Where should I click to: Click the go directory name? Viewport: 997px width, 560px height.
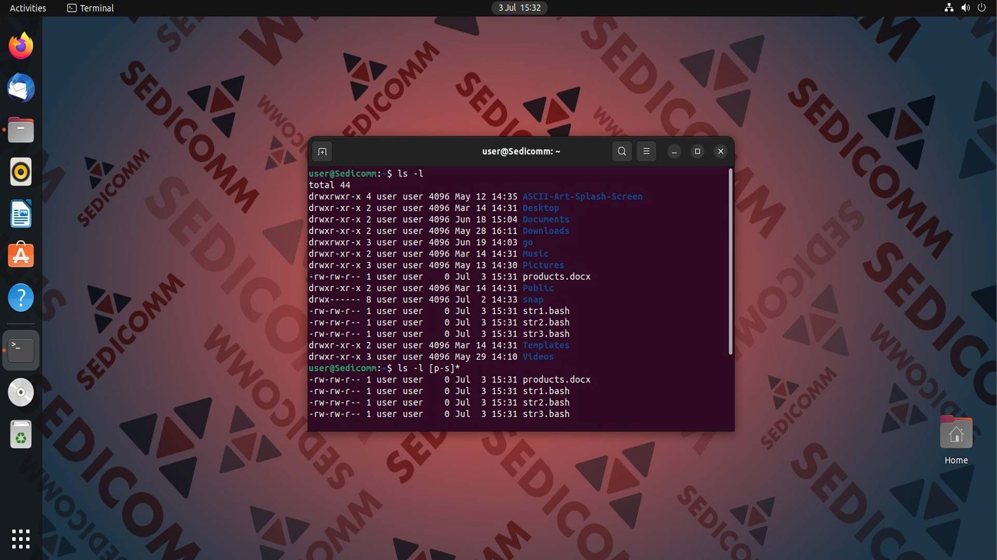[x=528, y=242]
